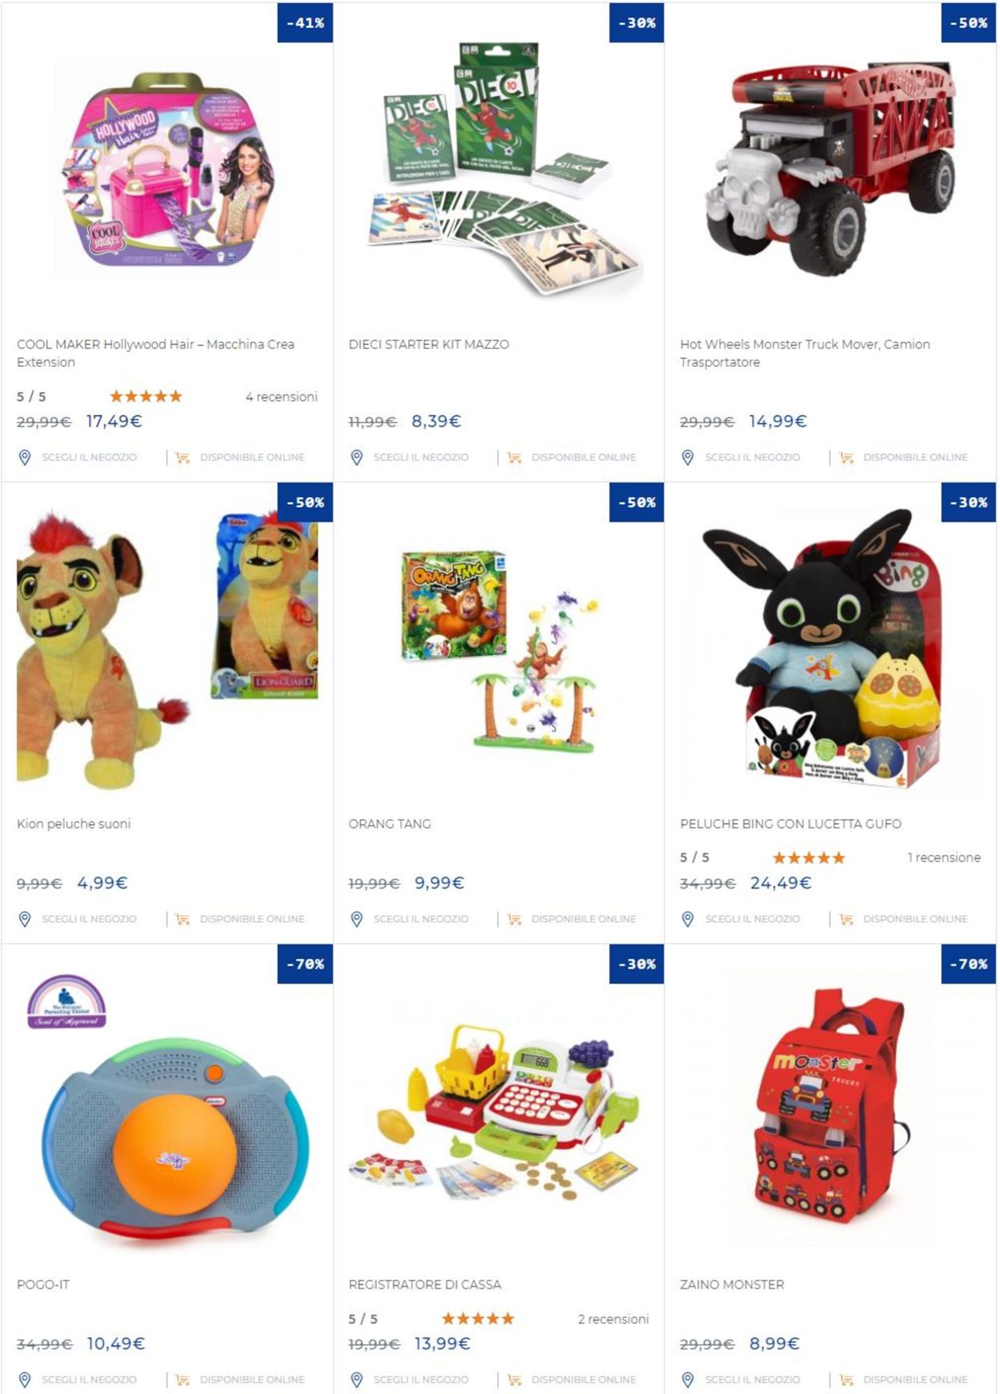
Task: Click the cart icon under Kion peluche suoni
Action: coord(182,919)
